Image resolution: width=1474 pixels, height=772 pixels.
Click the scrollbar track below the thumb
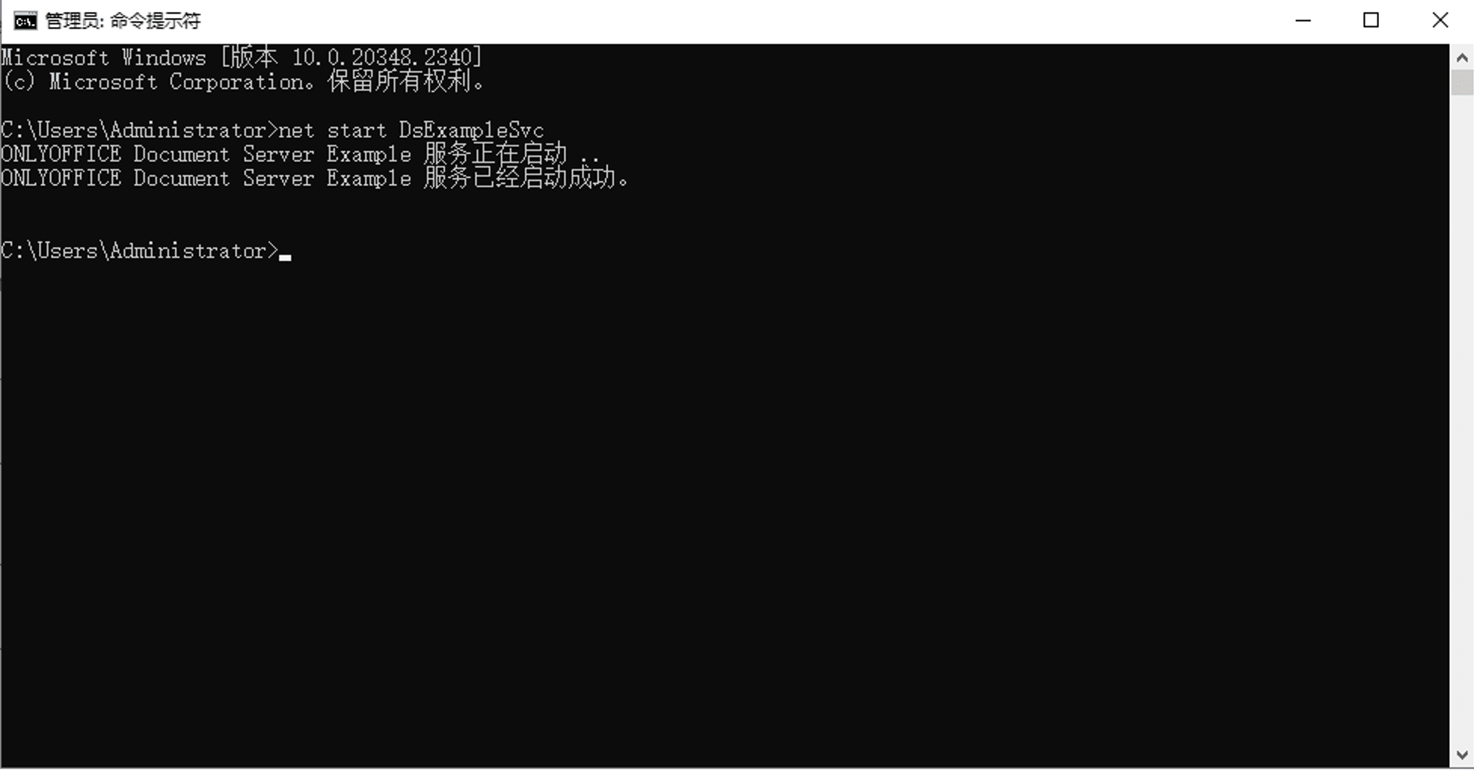coord(1461,418)
